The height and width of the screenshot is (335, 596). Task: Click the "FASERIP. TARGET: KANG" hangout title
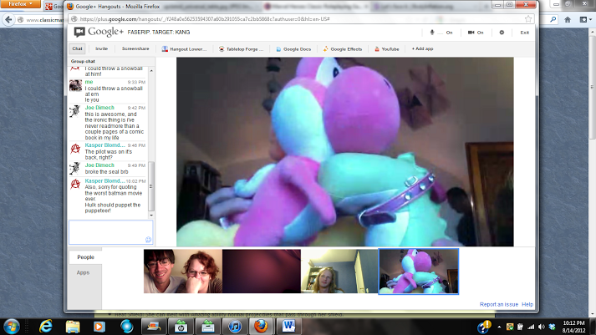point(159,33)
